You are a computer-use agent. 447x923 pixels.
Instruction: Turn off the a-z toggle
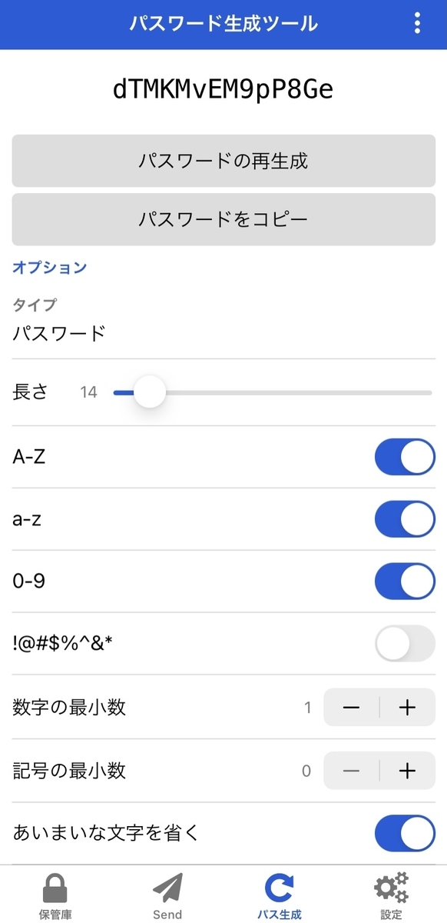click(405, 518)
